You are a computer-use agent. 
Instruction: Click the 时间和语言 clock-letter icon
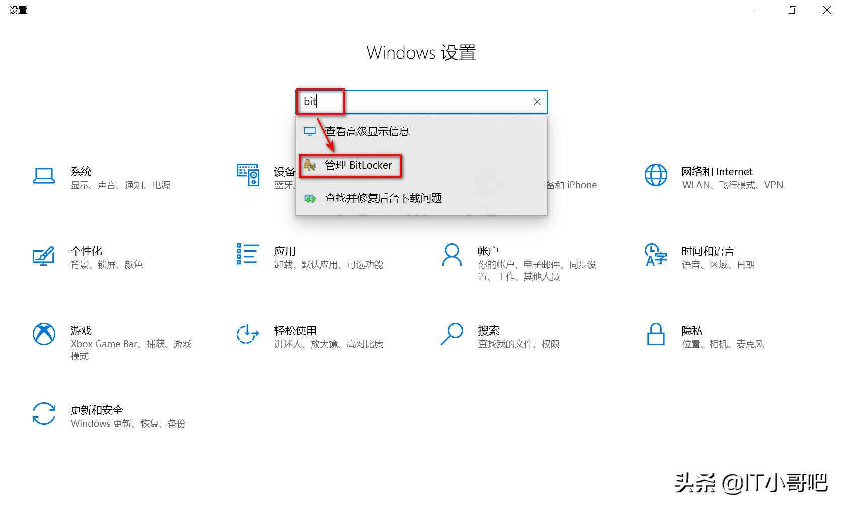656,255
